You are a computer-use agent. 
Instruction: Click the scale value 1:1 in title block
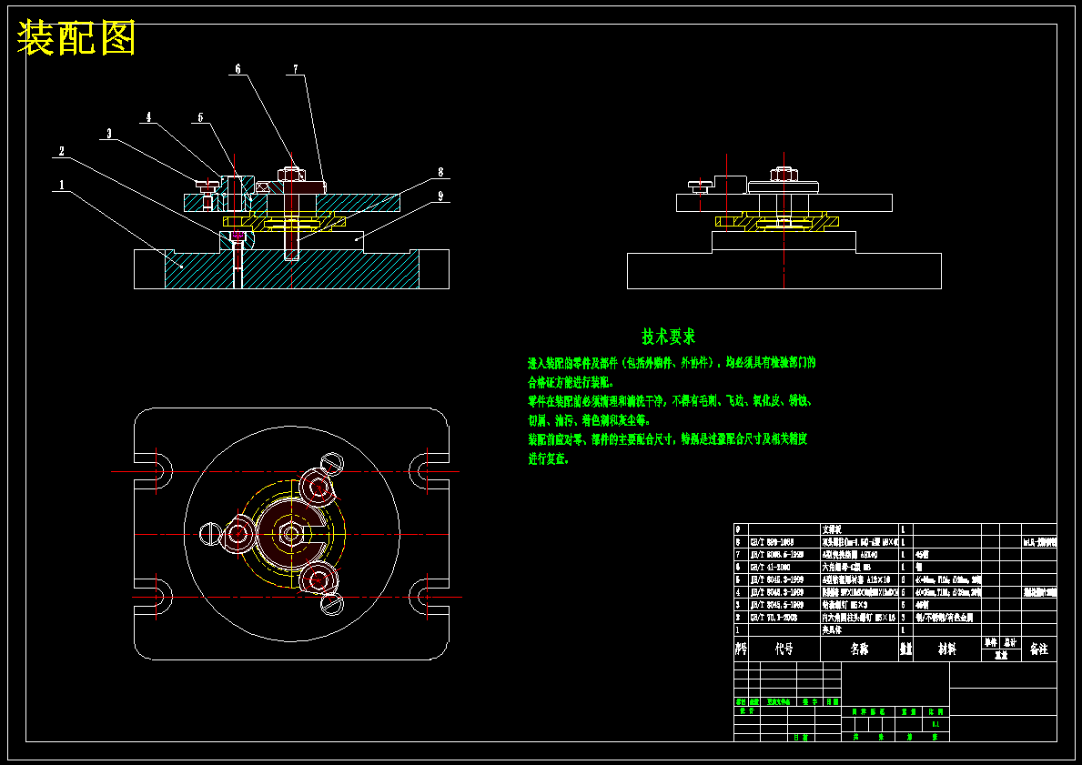coord(935,723)
